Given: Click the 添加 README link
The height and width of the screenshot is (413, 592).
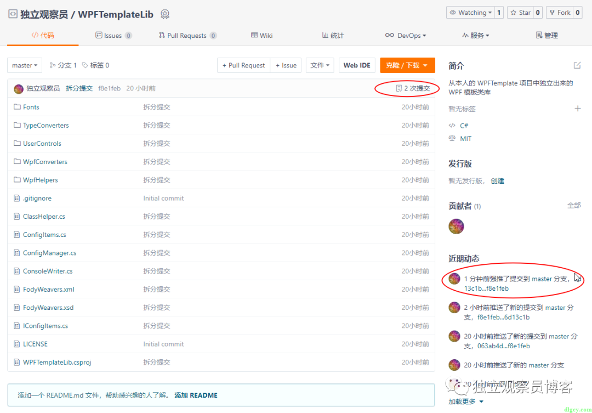Looking at the screenshot, I should (x=196, y=394).
